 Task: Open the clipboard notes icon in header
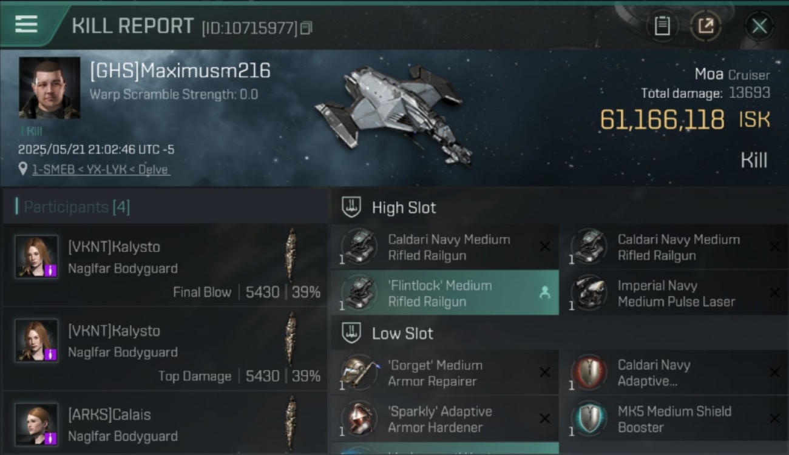(662, 26)
